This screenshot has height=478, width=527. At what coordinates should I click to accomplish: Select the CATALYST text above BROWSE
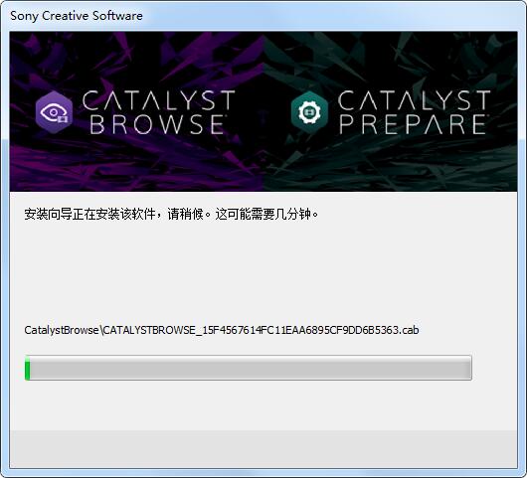(x=159, y=100)
